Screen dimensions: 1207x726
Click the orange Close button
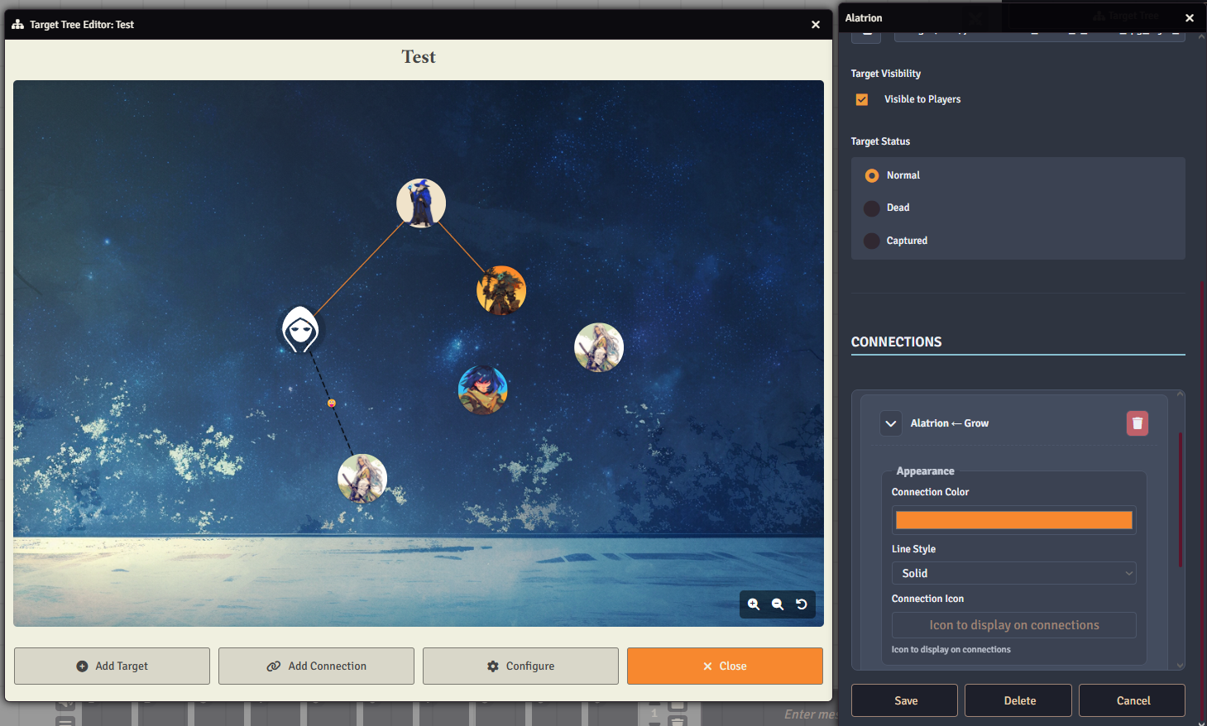tap(725, 666)
